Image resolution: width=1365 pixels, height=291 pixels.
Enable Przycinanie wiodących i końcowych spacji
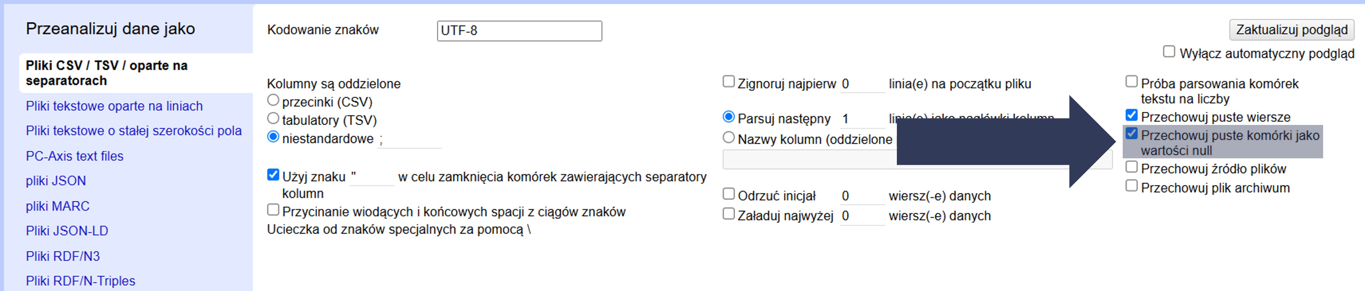point(273,210)
